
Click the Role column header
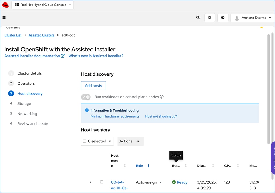coord(139,166)
